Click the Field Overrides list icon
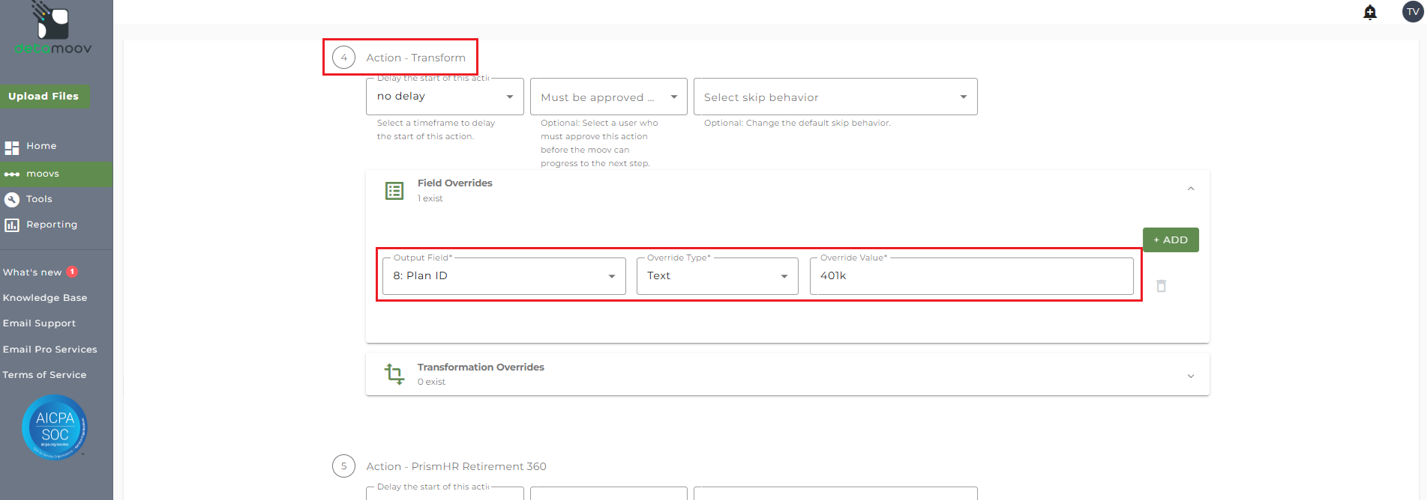Screen dimensions: 1427x500 (x=394, y=191)
